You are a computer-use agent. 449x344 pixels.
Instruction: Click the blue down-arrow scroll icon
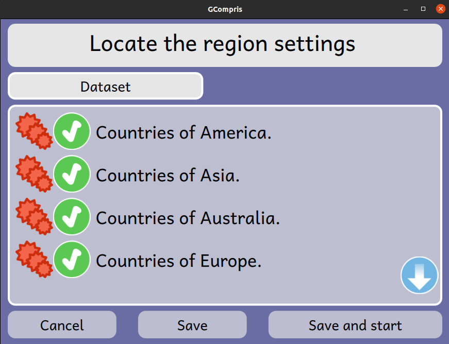[419, 275]
